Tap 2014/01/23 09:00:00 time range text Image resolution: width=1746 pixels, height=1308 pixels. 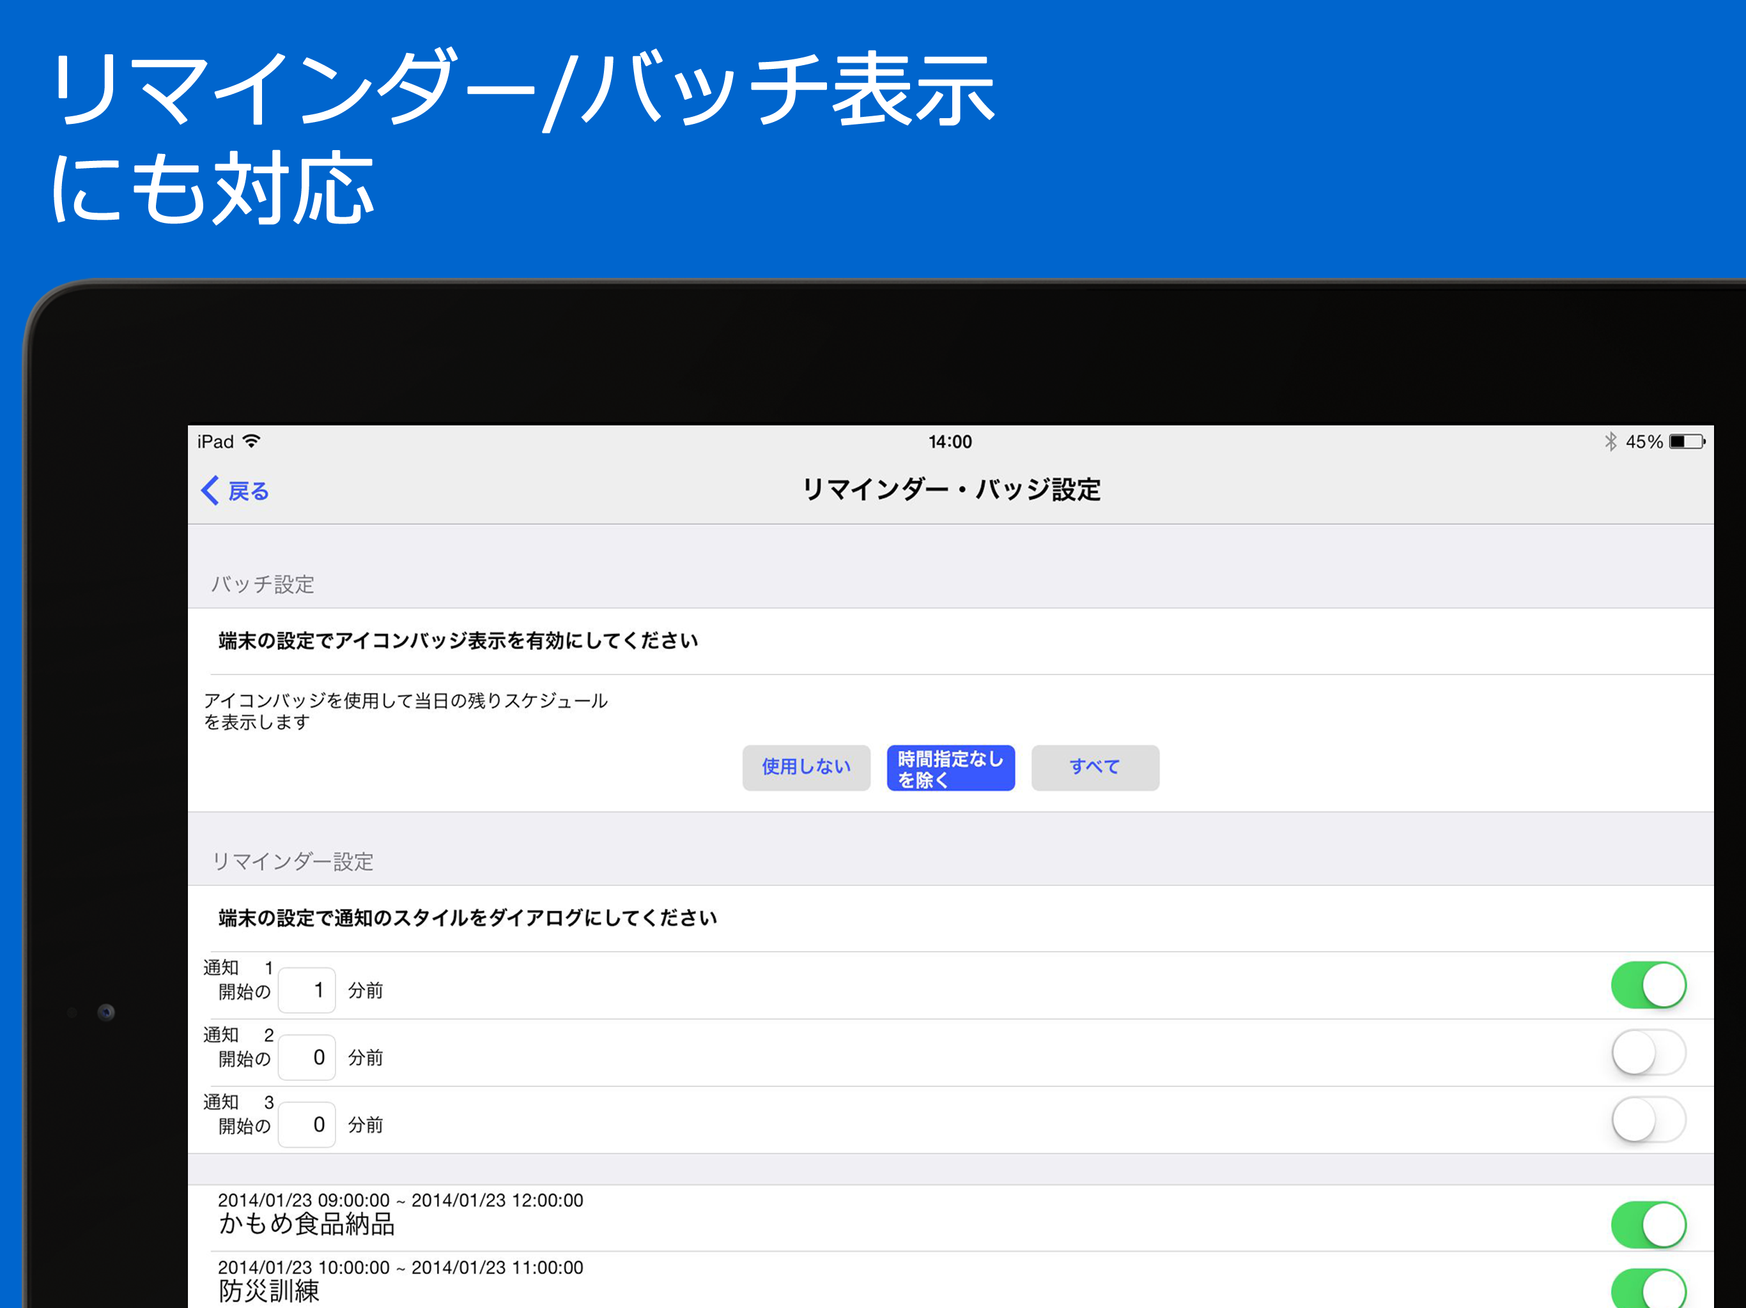(x=400, y=1200)
